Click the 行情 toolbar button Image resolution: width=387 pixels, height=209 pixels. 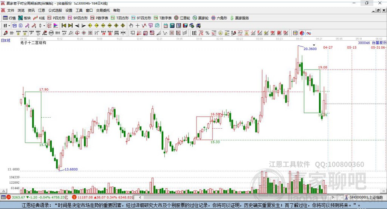[x=9, y=18]
